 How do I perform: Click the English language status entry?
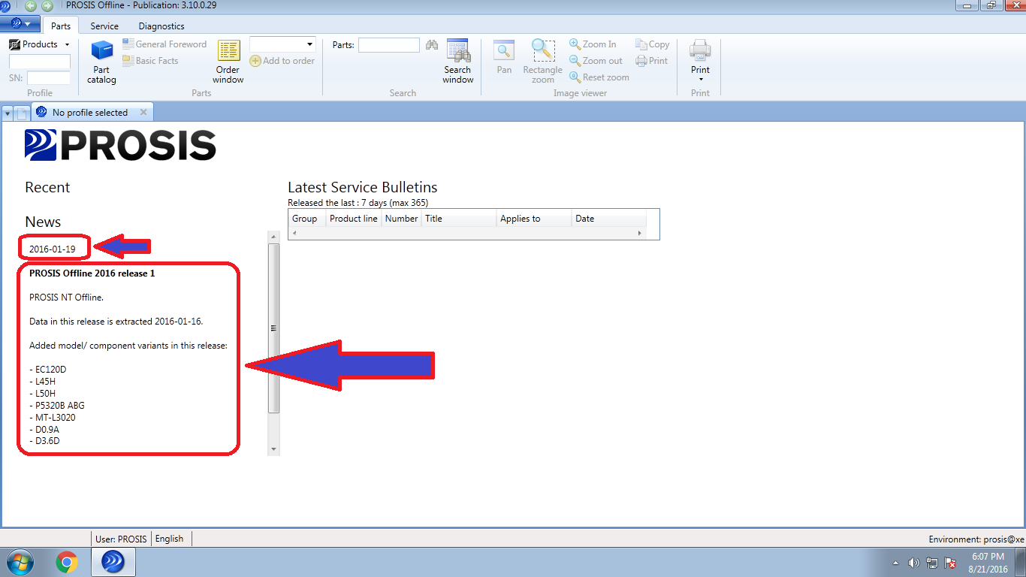(x=169, y=539)
